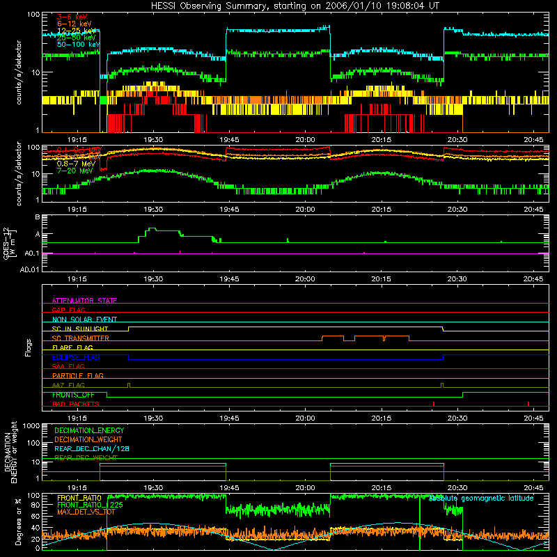
Task: Click the BAD_PACKETS flag label
Action: coord(76,404)
